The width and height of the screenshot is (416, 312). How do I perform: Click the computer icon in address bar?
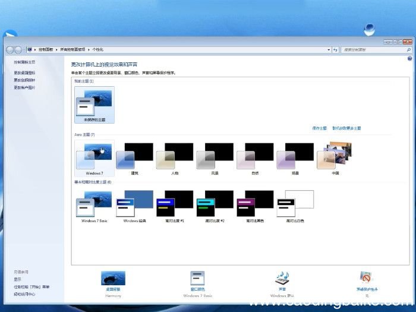tap(30, 49)
